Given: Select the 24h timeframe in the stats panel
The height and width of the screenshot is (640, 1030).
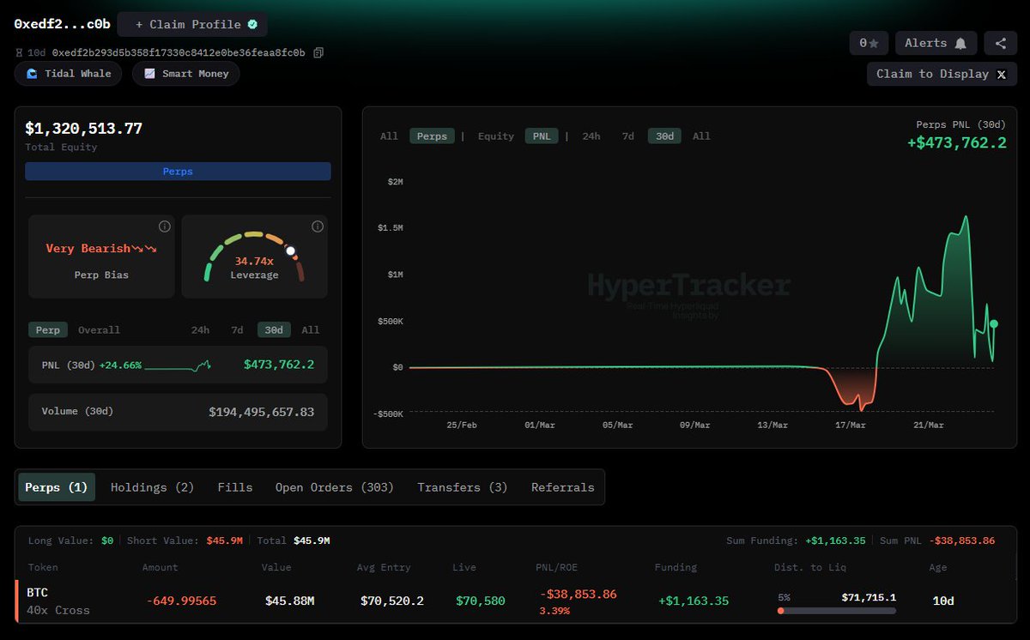Looking at the screenshot, I should coord(200,329).
